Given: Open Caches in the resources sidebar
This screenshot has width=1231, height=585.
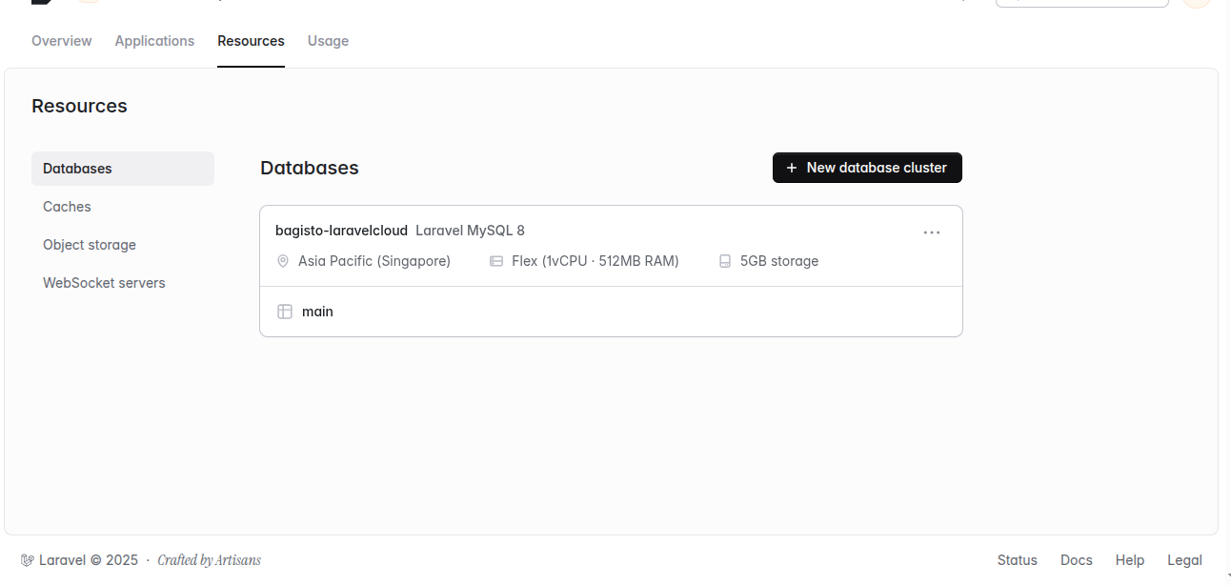Looking at the screenshot, I should pyautogui.click(x=123, y=207).
